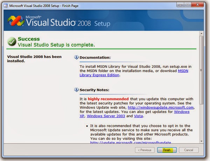Click the Previous button
Image resolution: width=210 pixels, height=161 pixels.
145,150
